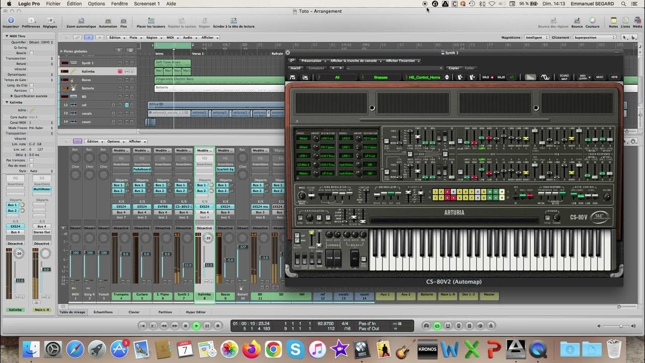Open the Fichier menu
This screenshot has width=645, height=363.
(x=53, y=4)
